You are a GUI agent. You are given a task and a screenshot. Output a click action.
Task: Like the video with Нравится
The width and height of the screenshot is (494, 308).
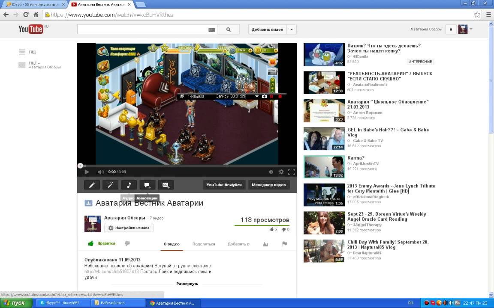coord(102,243)
